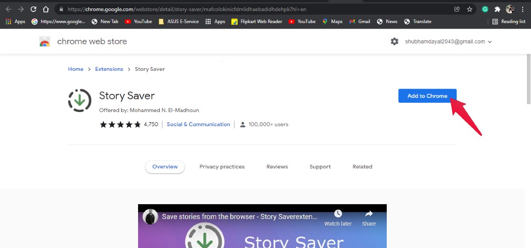Open the Maps bookmark
The height and width of the screenshot is (248, 531).
coord(332,21)
